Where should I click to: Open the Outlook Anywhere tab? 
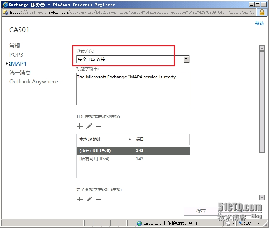click(x=34, y=81)
